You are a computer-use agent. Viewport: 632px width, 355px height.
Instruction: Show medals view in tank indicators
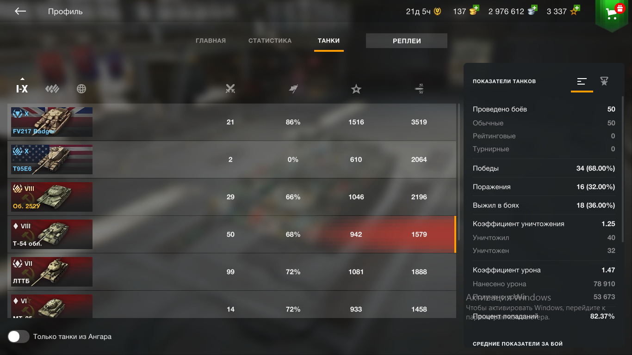(604, 81)
